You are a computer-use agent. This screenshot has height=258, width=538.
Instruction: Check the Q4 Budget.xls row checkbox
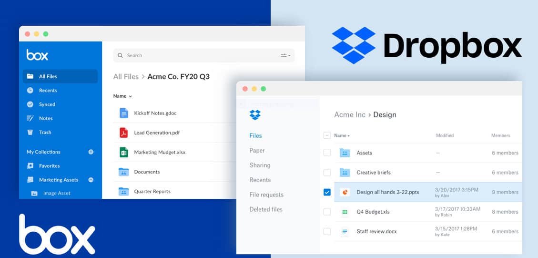[327, 212]
